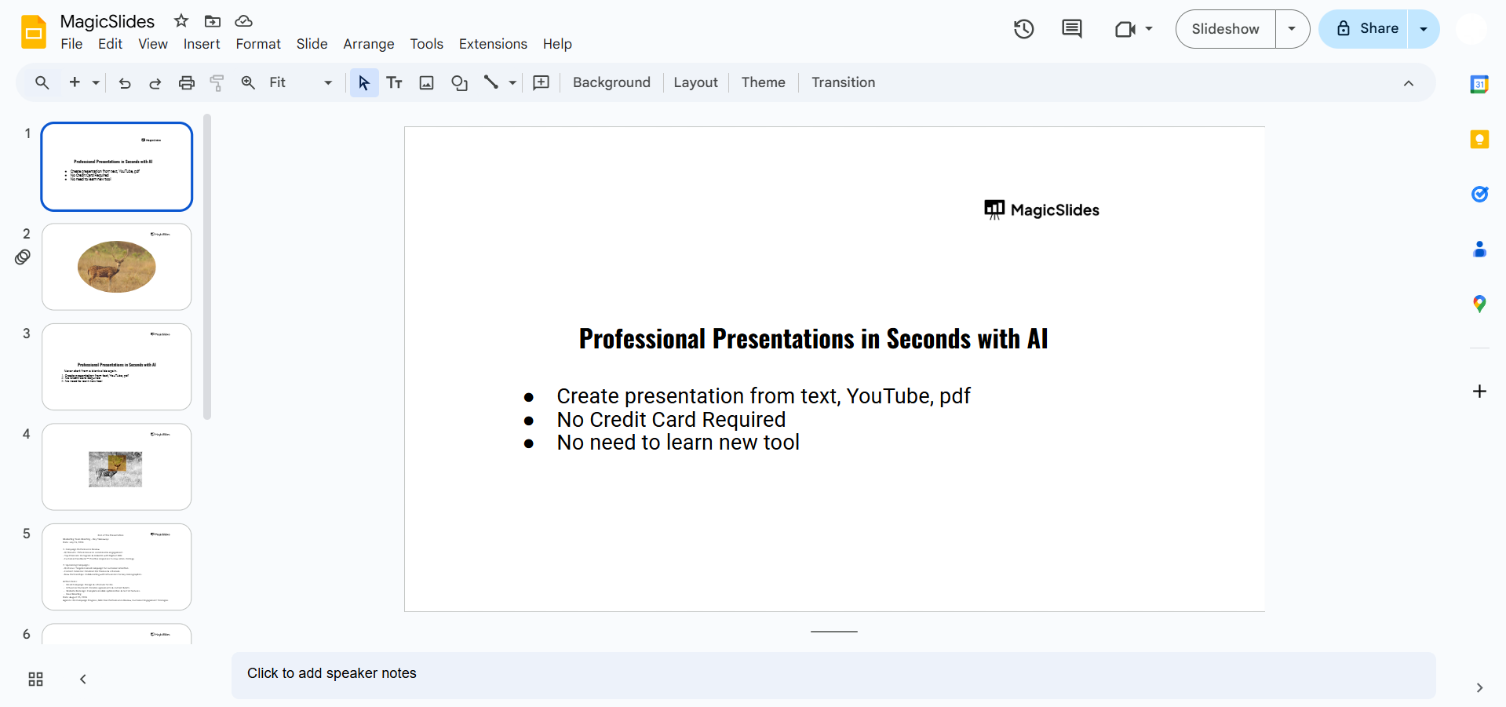Open the comments panel icon

(1071, 29)
